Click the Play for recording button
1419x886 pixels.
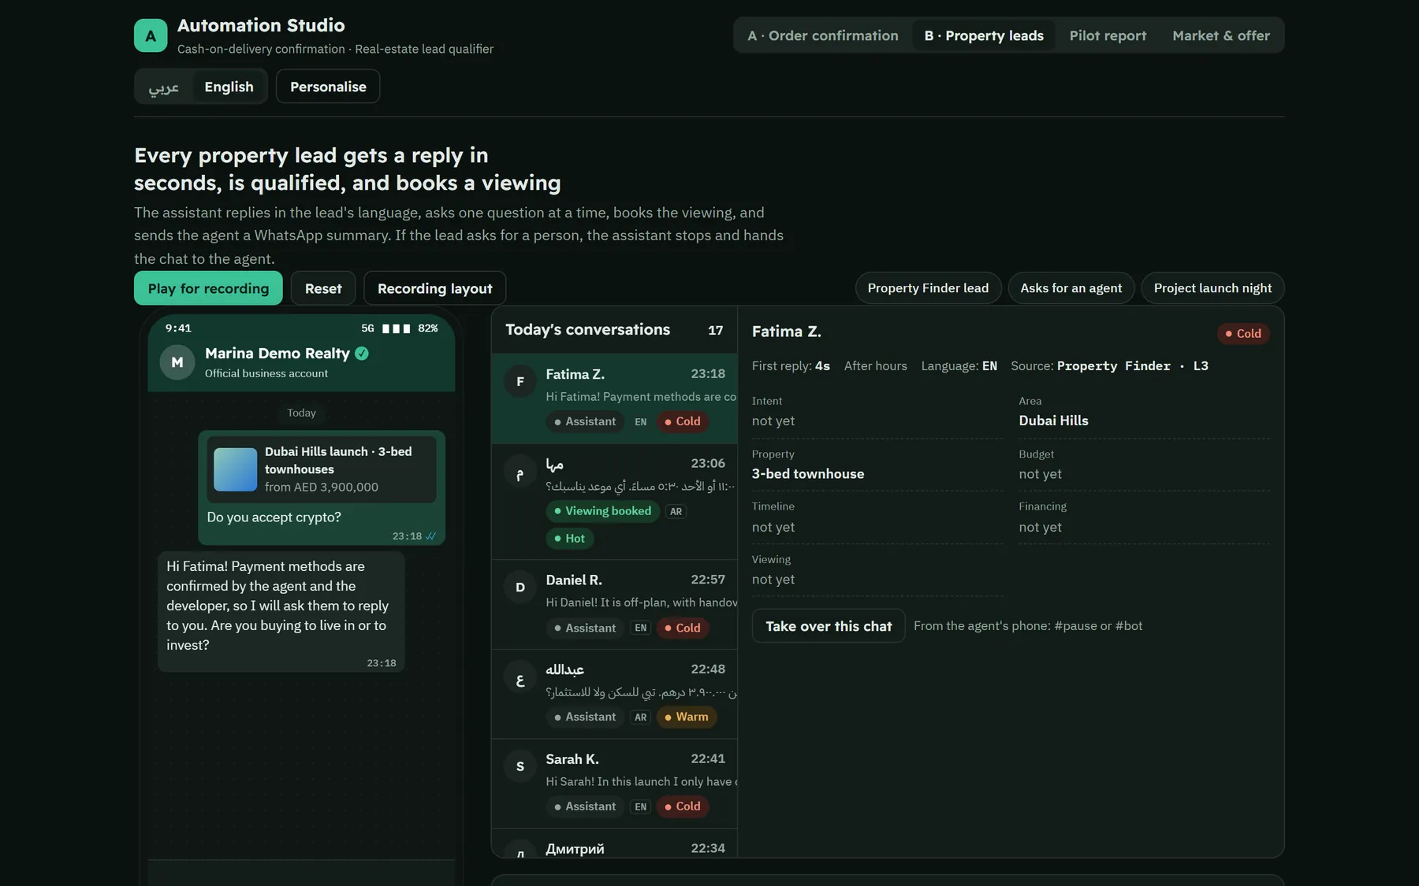click(x=208, y=288)
